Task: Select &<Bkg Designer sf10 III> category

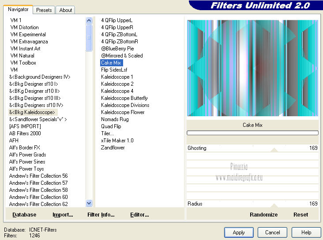Action: [35, 98]
